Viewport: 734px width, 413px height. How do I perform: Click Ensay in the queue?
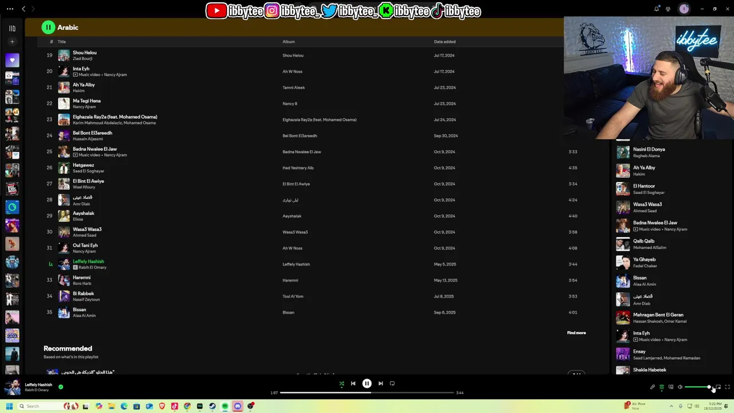coord(639,351)
